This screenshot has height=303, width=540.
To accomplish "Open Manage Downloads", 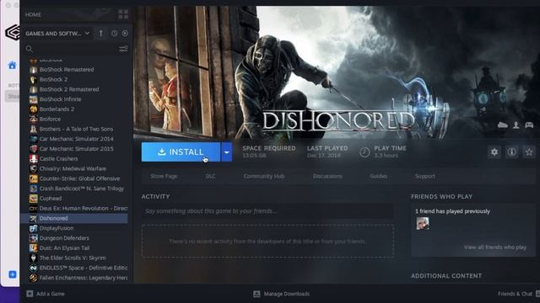I will [x=281, y=294].
